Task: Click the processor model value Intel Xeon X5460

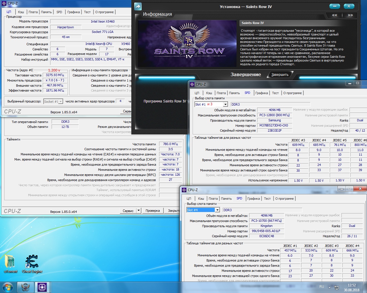Action: coord(103,21)
